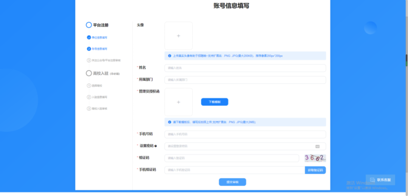
Task: Click the 下载模板 button
Action: (215, 102)
